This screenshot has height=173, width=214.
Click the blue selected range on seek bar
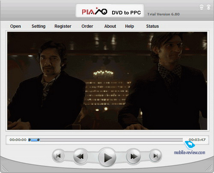click(34, 140)
